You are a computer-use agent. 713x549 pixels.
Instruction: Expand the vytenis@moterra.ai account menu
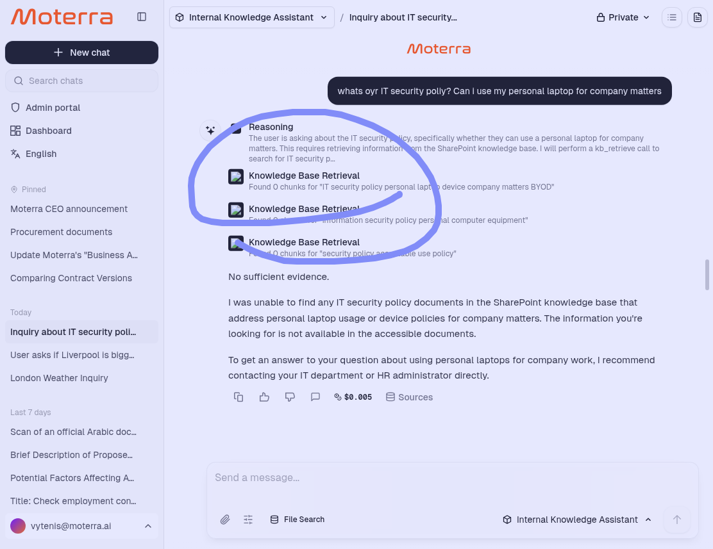(x=81, y=526)
